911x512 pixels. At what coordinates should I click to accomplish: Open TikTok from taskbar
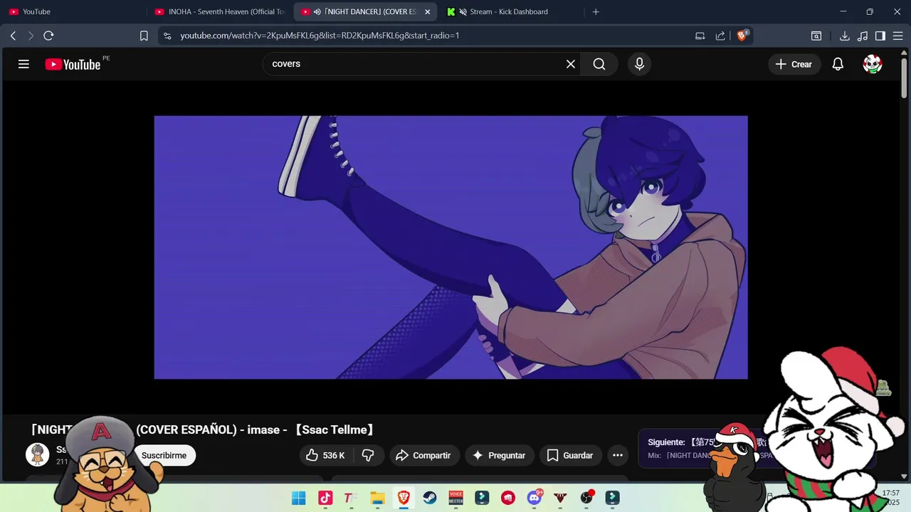pos(325,498)
